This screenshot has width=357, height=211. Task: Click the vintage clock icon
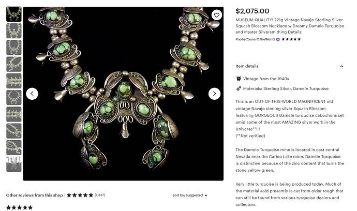(x=239, y=79)
